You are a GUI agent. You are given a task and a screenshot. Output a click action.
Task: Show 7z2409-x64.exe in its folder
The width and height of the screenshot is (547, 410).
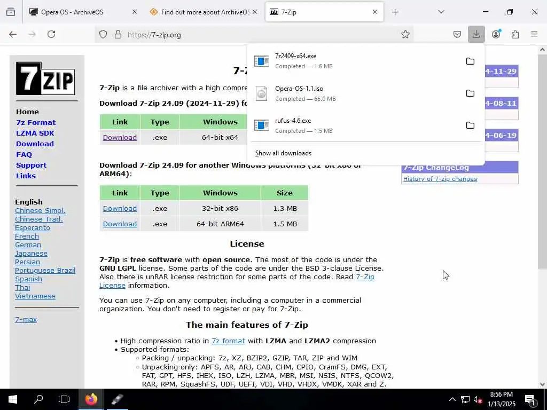[470, 61]
